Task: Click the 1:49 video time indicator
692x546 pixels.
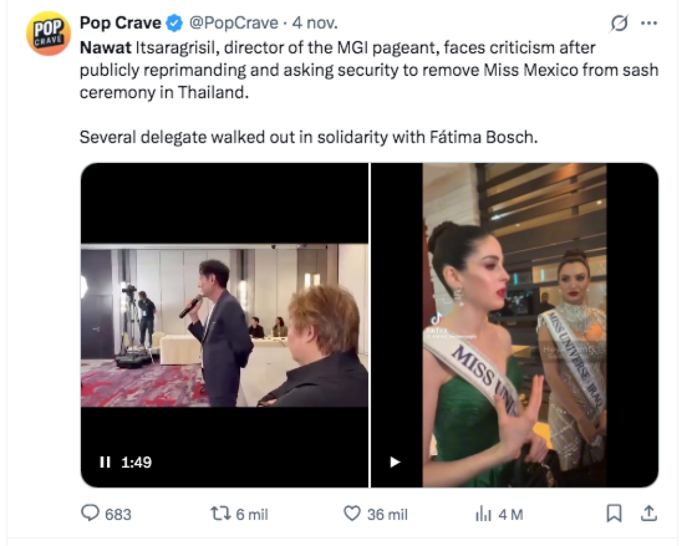Action: 136,462
